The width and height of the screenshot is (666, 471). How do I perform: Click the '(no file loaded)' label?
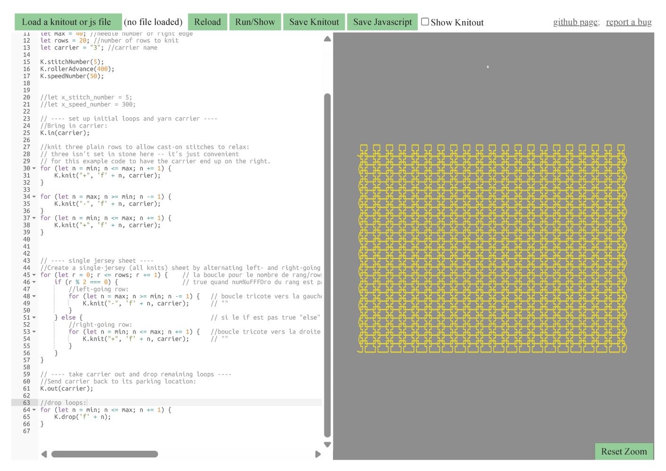point(153,22)
